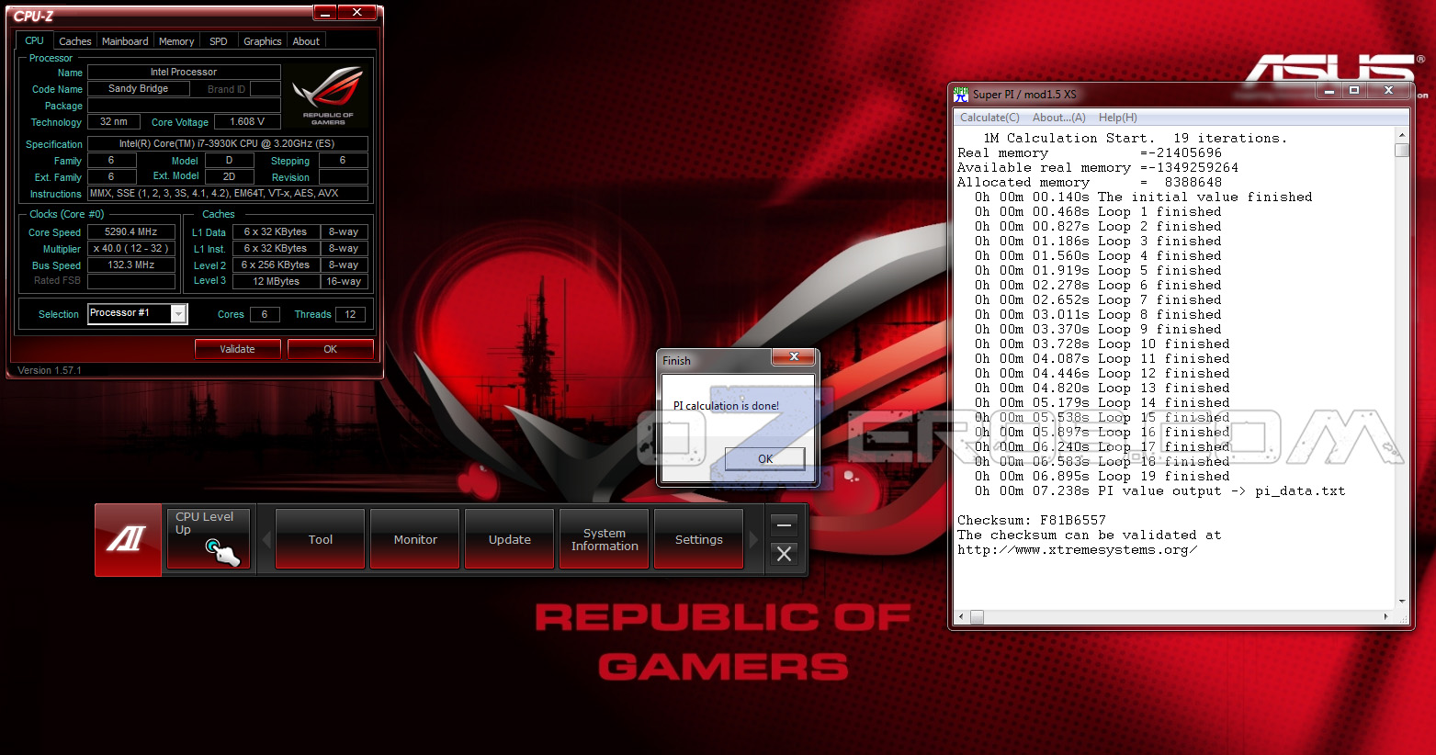The height and width of the screenshot is (755, 1436).
Task: Select the CPU tab in CPU-Z
Action: [35, 40]
